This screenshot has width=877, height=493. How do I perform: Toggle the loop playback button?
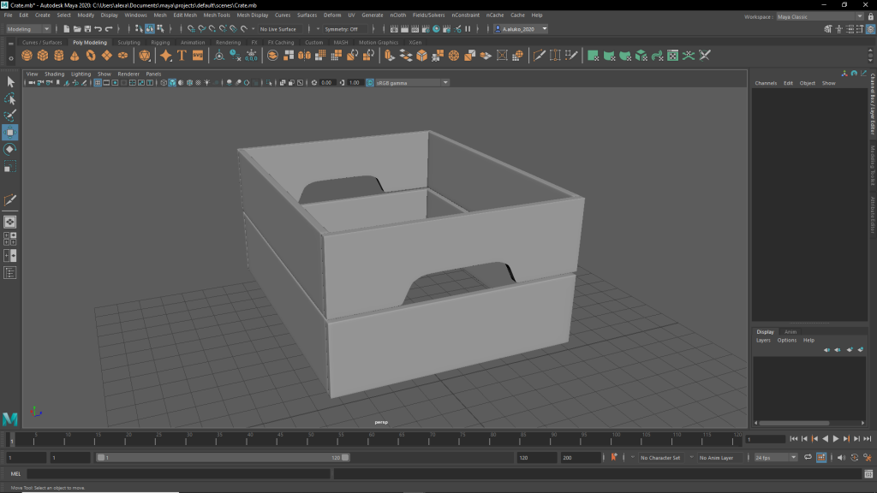click(x=807, y=458)
